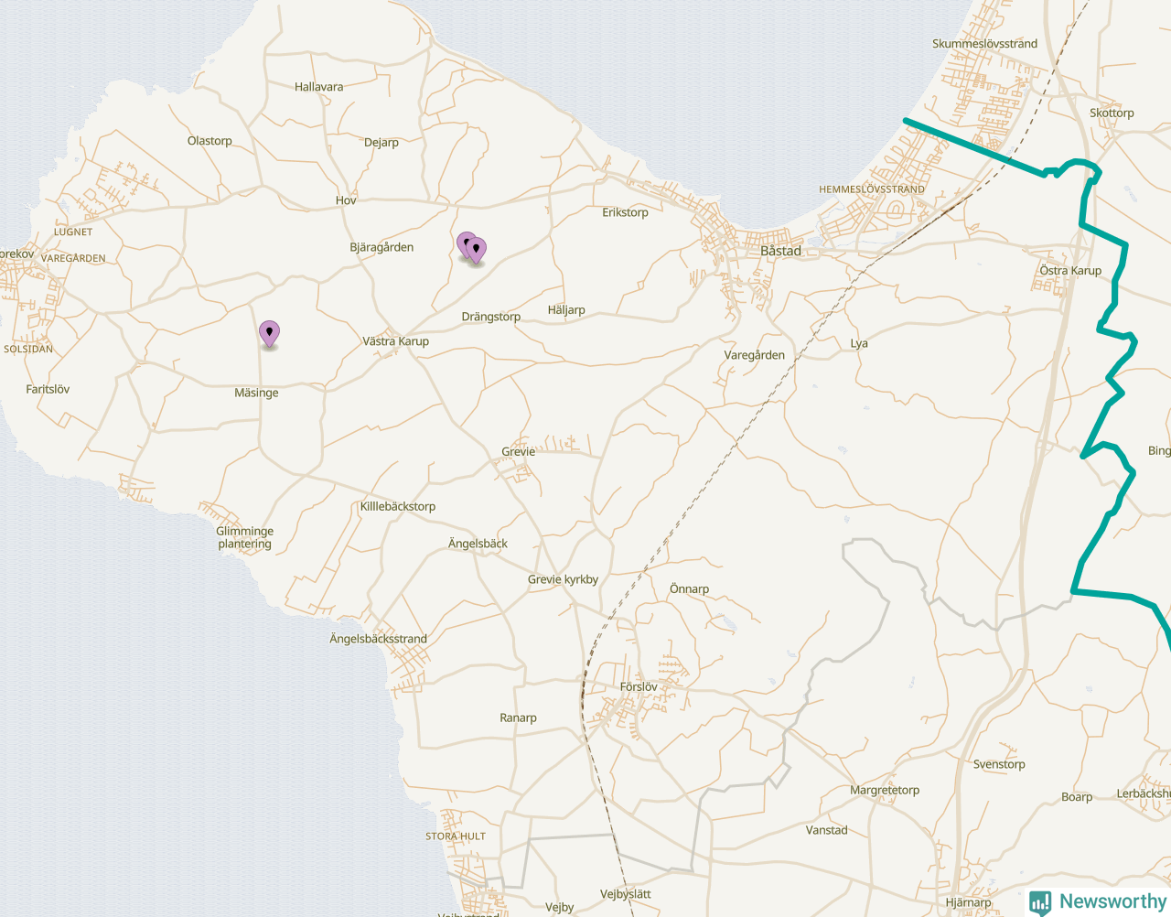Select the Hjärnarp label
Image resolution: width=1171 pixels, height=917 pixels.
tap(968, 902)
